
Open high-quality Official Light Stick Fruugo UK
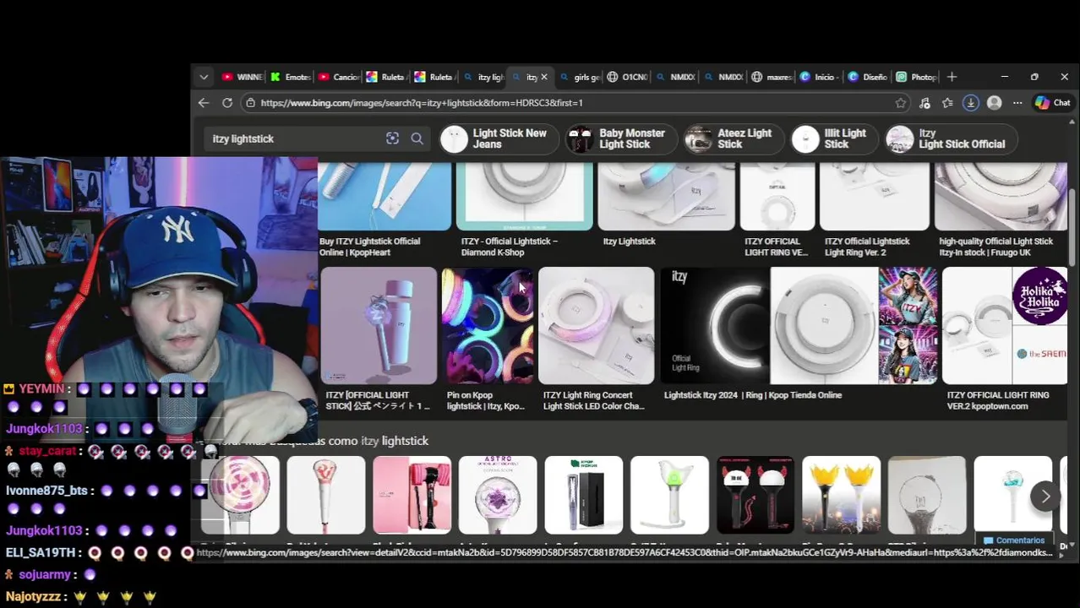(995, 247)
